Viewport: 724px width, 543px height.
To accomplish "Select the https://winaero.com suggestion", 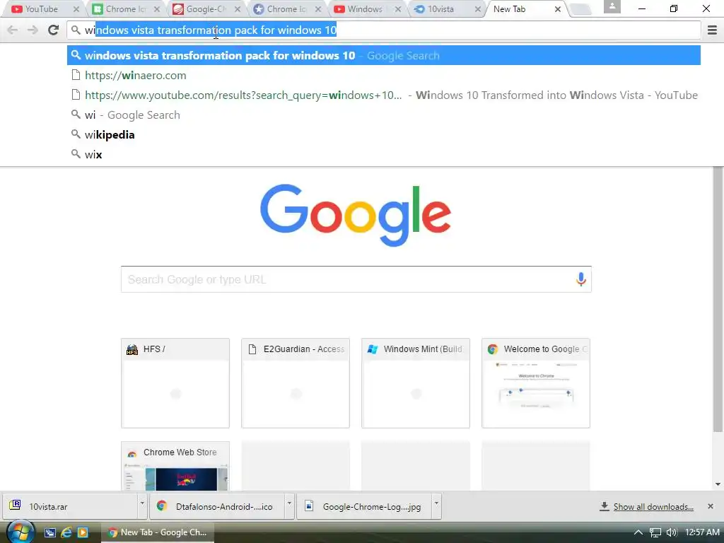I will tap(384, 75).
